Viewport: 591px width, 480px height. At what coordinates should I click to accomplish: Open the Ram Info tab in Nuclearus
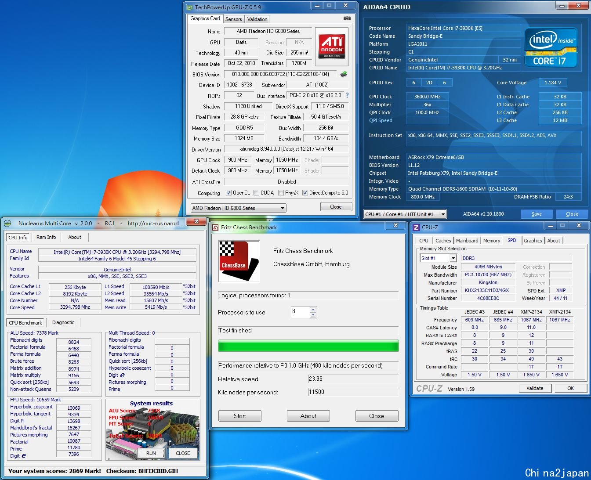[46, 237]
